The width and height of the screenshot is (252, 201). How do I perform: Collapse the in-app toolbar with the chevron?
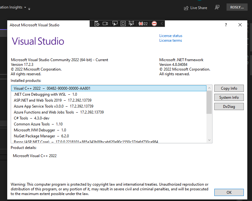(x=161, y=23)
